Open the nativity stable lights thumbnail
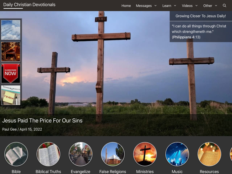This screenshot has height=174, width=232. (x=11, y=52)
